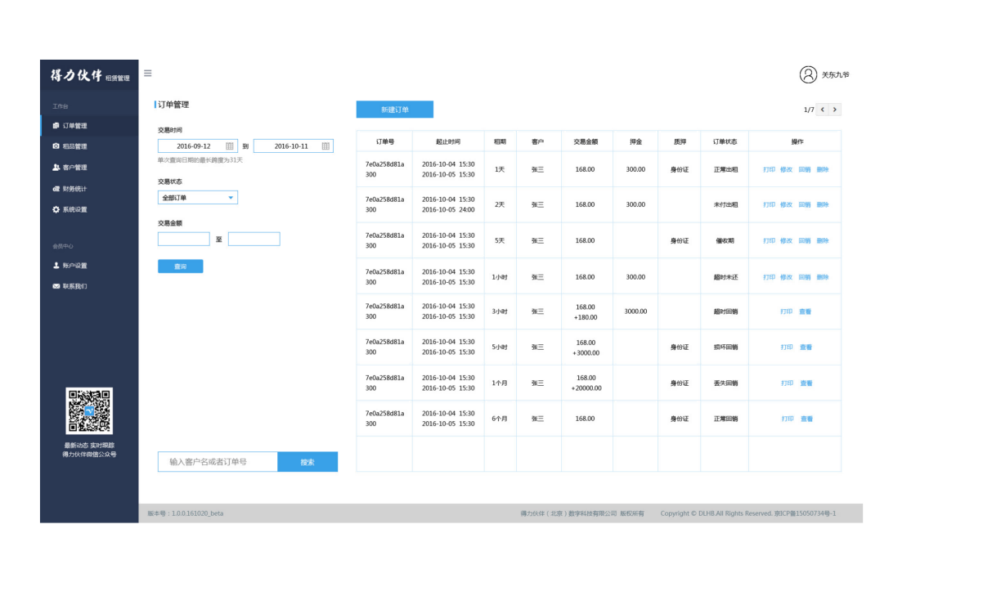
Task: Open 联系我们 in member center
Action: pos(74,286)
